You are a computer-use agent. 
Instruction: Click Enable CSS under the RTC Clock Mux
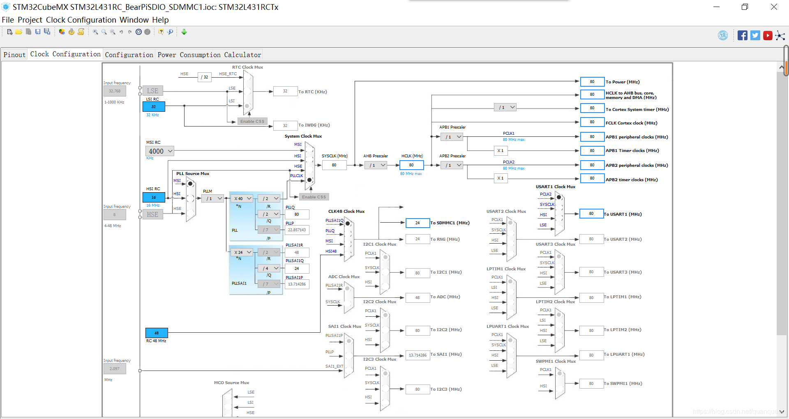252,121
